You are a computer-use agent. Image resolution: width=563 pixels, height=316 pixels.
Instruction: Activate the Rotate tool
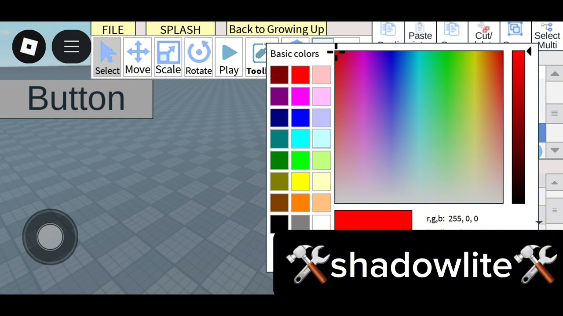pos(199,57)
